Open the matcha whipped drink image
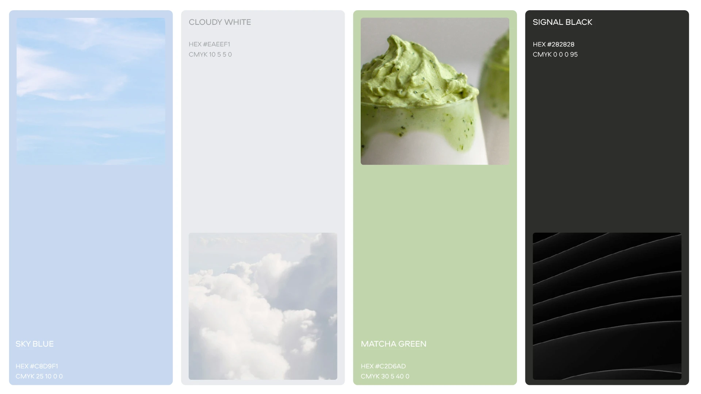 (x=435, y=91)
